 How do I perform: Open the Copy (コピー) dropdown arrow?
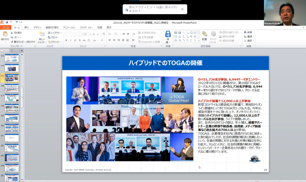21,37
